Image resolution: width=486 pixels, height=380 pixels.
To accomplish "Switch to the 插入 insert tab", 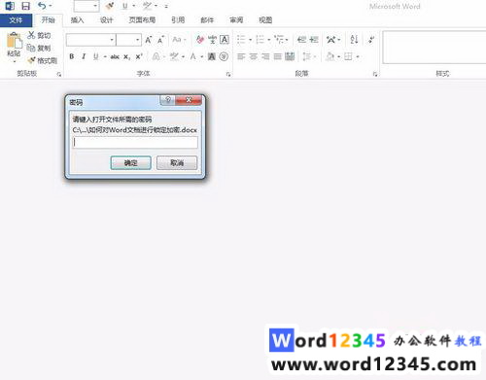I will pos(78,20).
